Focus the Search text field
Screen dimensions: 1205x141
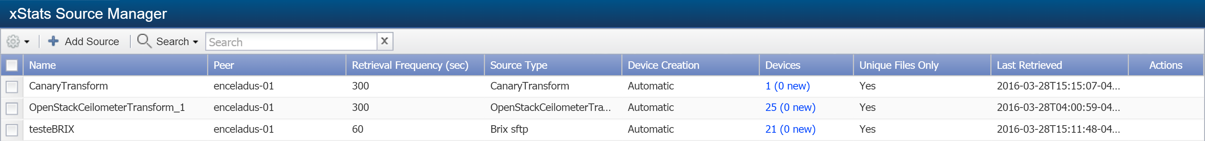coord(291,42)
